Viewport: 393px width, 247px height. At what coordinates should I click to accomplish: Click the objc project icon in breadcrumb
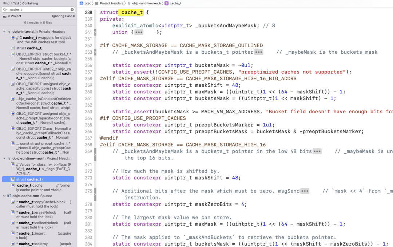pyautogui.click(x=82, y=3)
